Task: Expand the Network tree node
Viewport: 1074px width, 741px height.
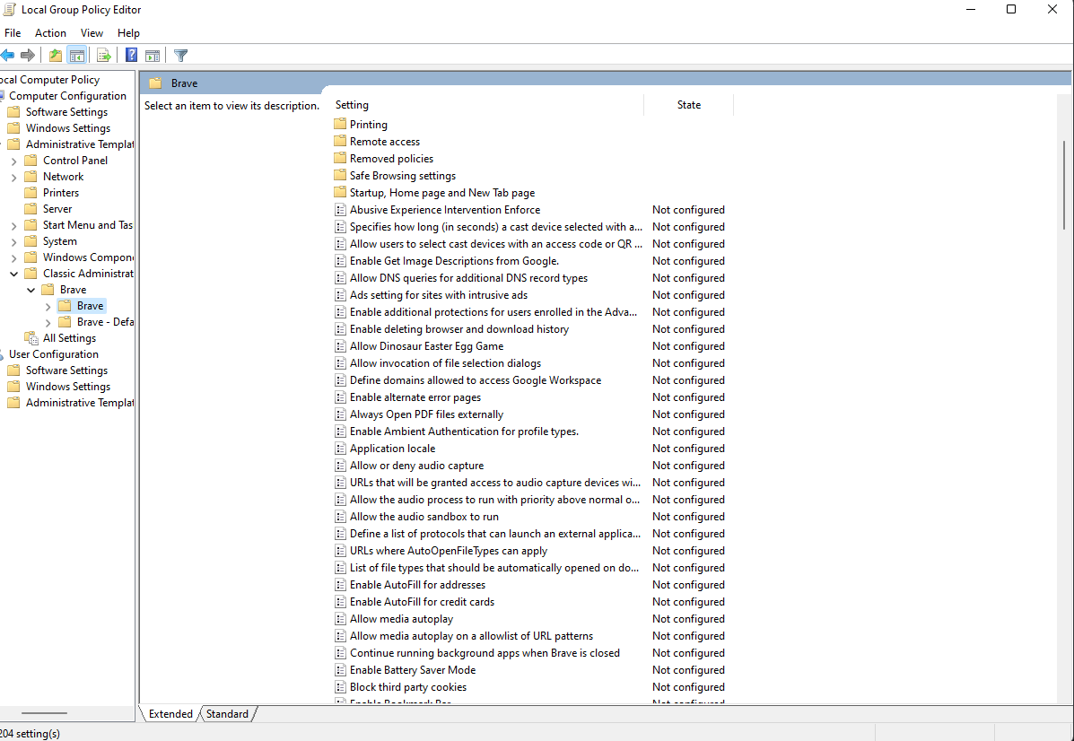Action: [x=13, y=177]
